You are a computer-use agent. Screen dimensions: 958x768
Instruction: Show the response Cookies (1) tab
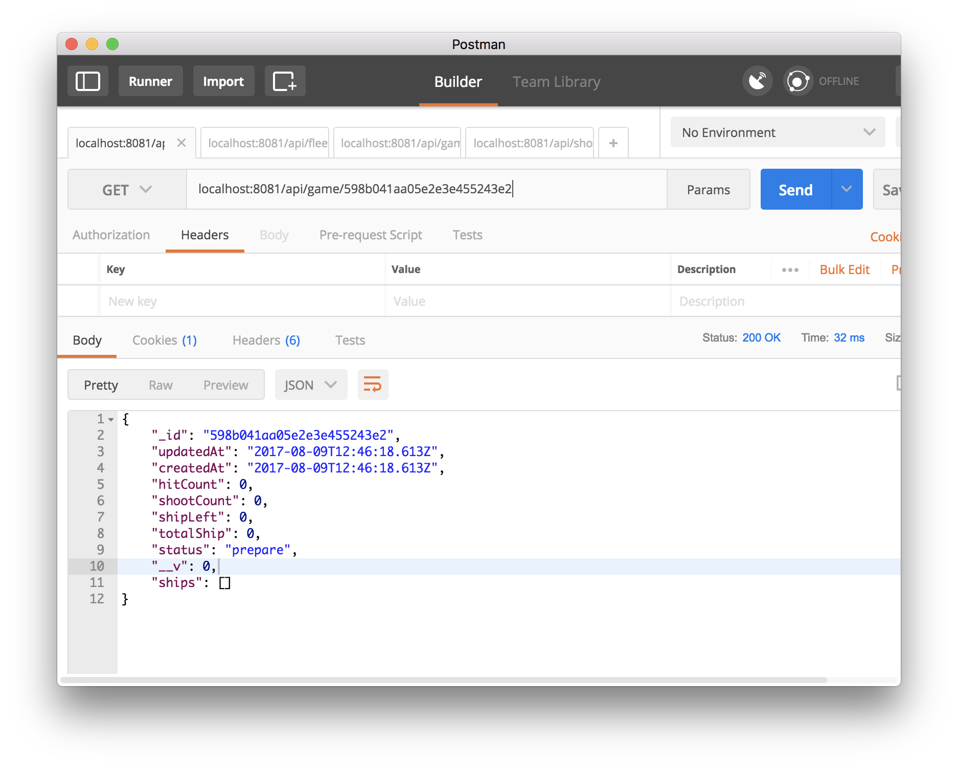(x=165, y=341)
